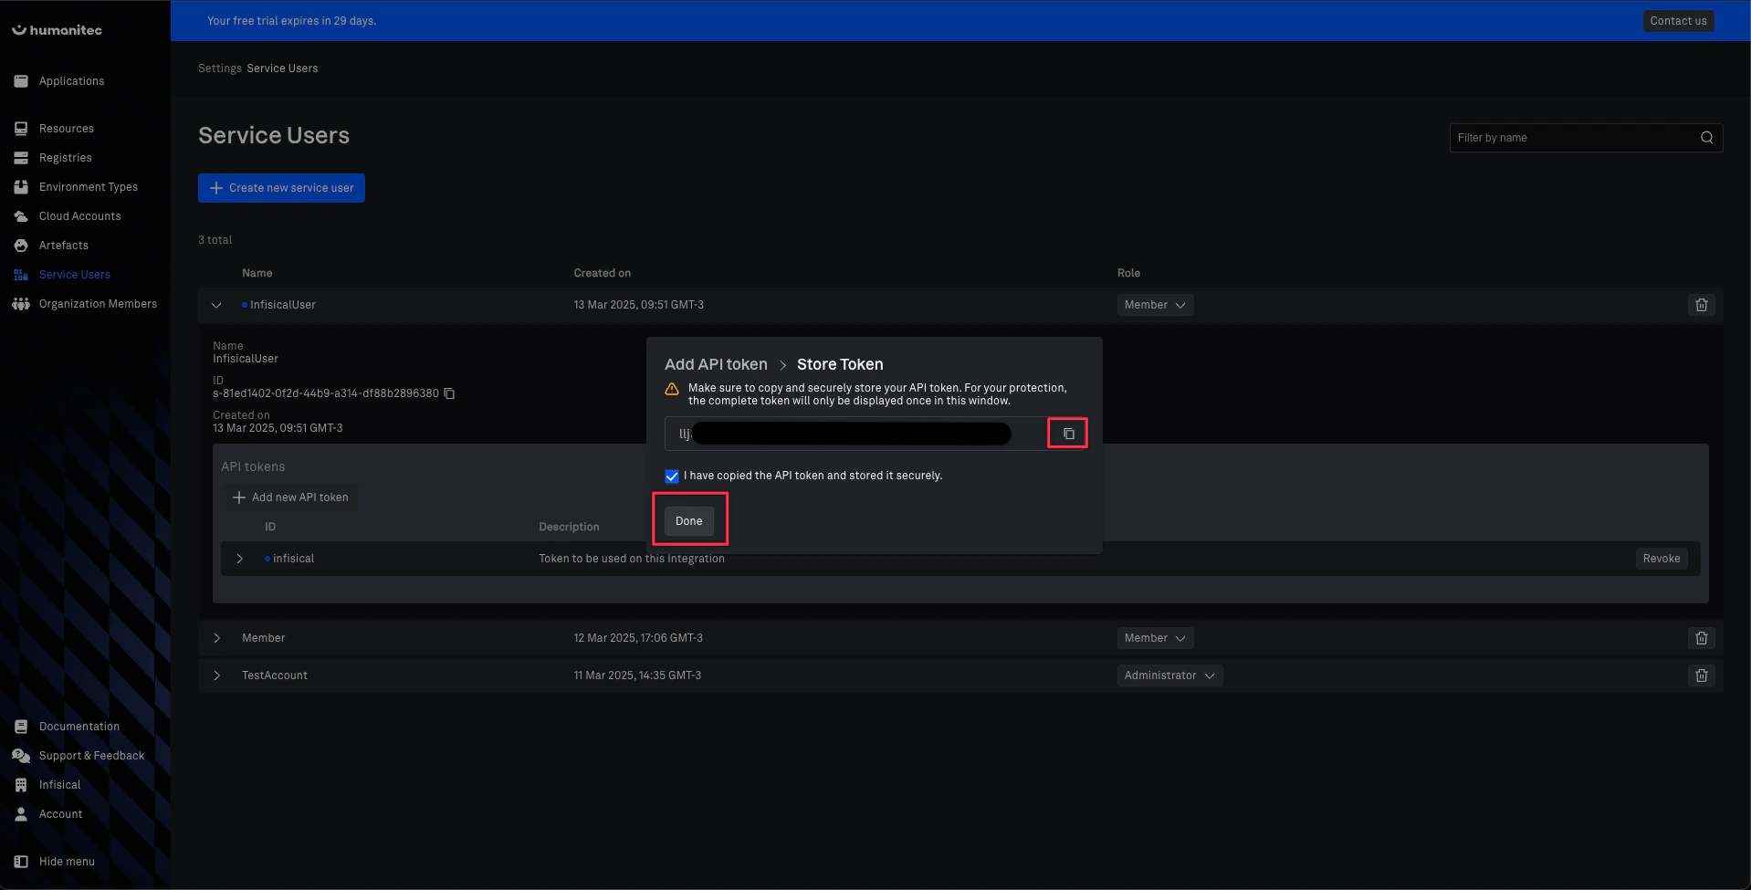Image resolution: width=1751 pixels, height=890 pixels.
Task: Click the Resources sidebar icon
Action: pos(21,129)
